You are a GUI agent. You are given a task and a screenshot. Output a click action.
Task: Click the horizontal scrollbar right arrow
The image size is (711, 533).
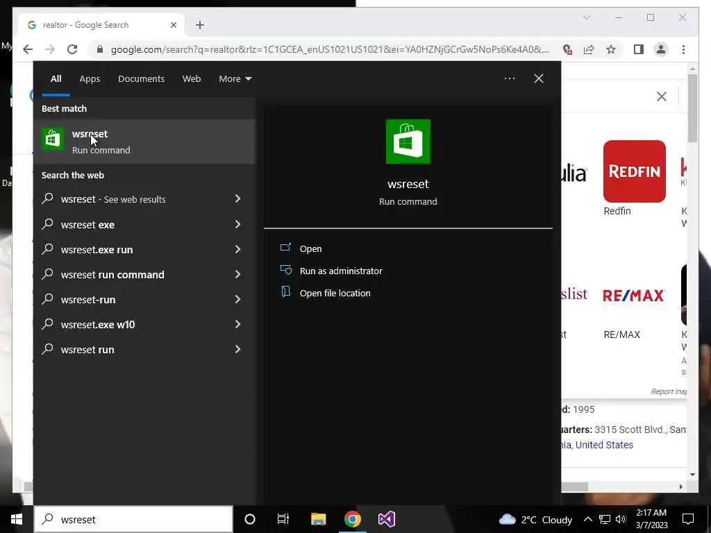click(680, 487)
